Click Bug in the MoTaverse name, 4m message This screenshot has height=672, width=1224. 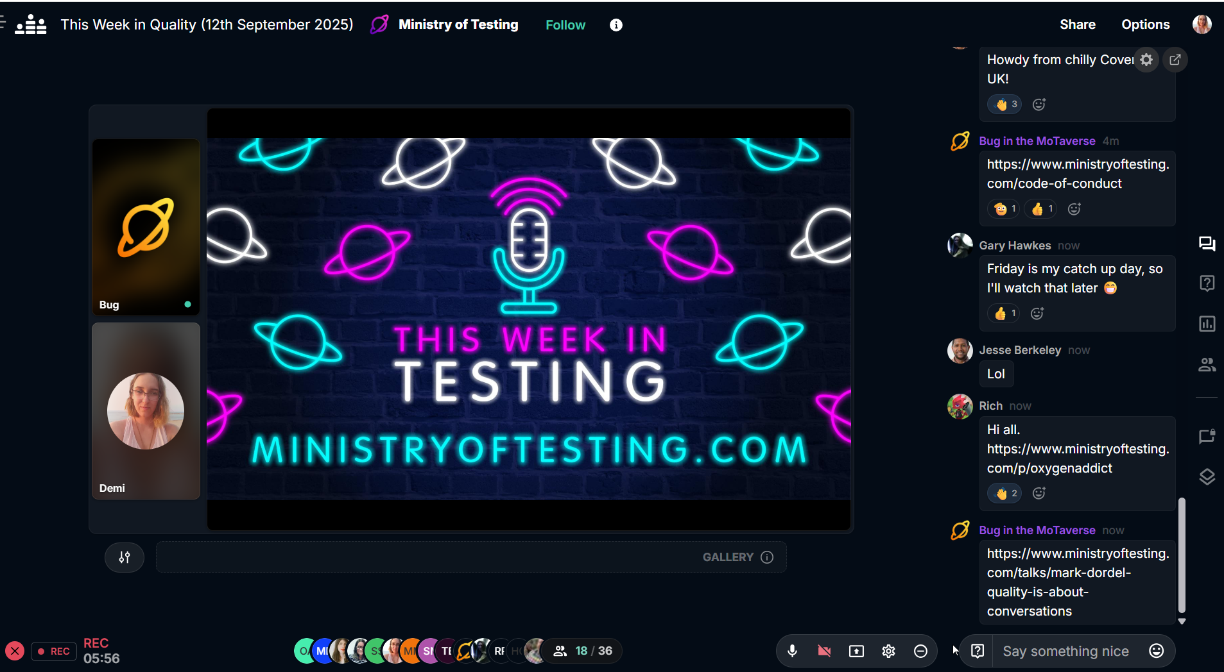click(1037, 141)
